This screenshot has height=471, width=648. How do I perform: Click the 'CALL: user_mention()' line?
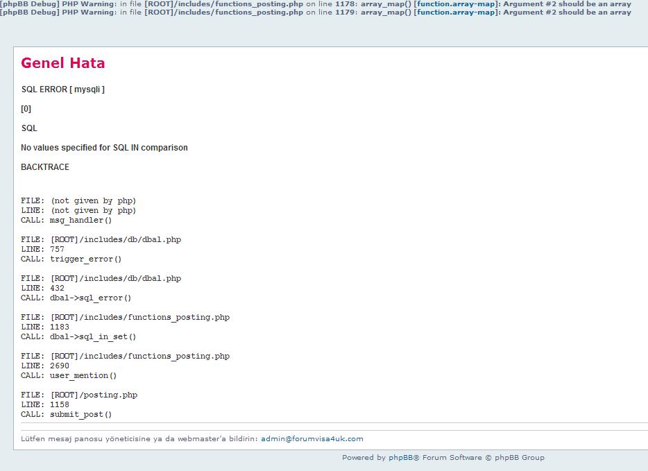click(x=69, y=375)
